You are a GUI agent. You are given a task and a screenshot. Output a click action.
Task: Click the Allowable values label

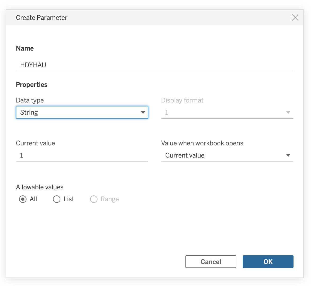tap(40, 187)
